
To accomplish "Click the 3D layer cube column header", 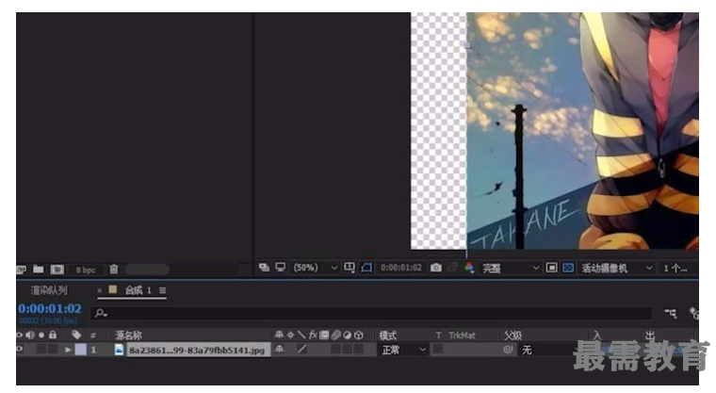I will (359, 335).
